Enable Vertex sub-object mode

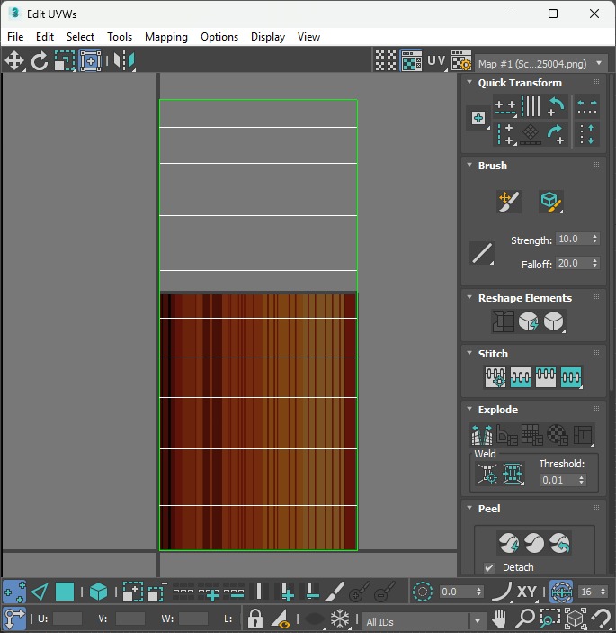pos(14,592)
